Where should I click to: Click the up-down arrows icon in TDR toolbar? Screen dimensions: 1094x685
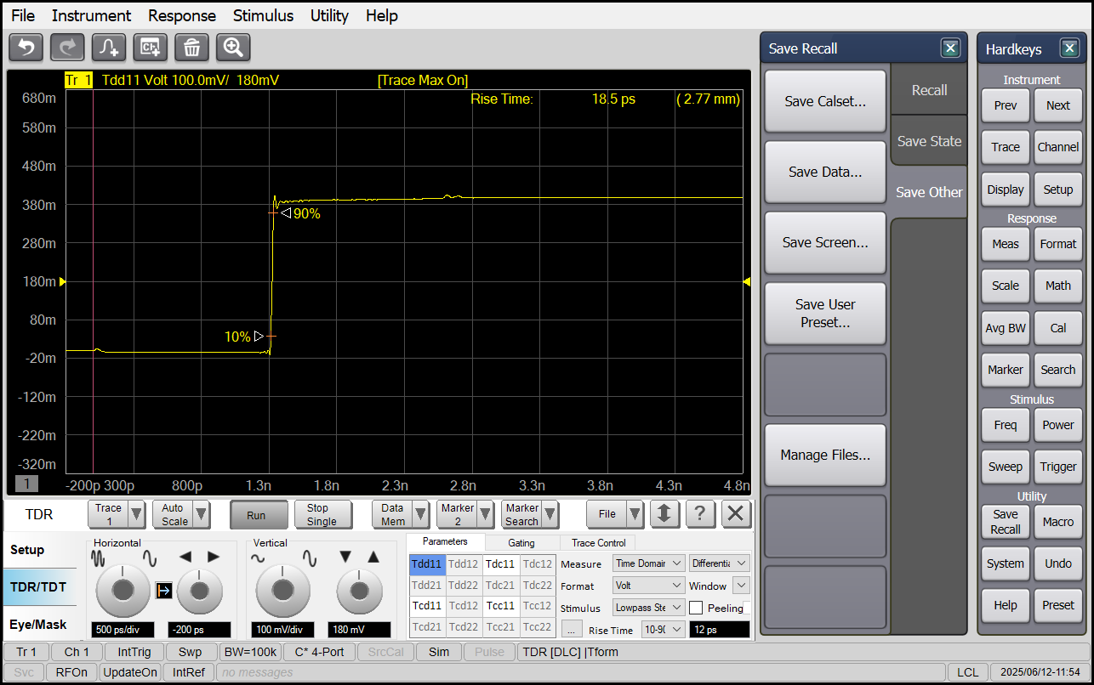[664, 513]
